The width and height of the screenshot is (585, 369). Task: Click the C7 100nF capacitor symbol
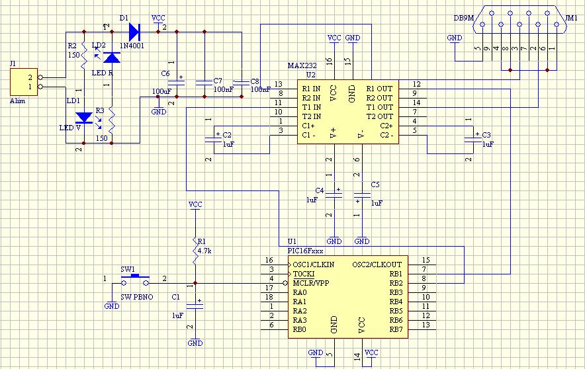pyautogui.click(x=204, y=83)
